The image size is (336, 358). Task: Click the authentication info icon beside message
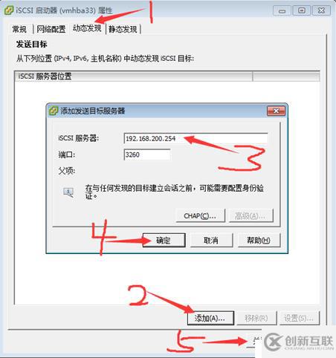coord(68,192)
